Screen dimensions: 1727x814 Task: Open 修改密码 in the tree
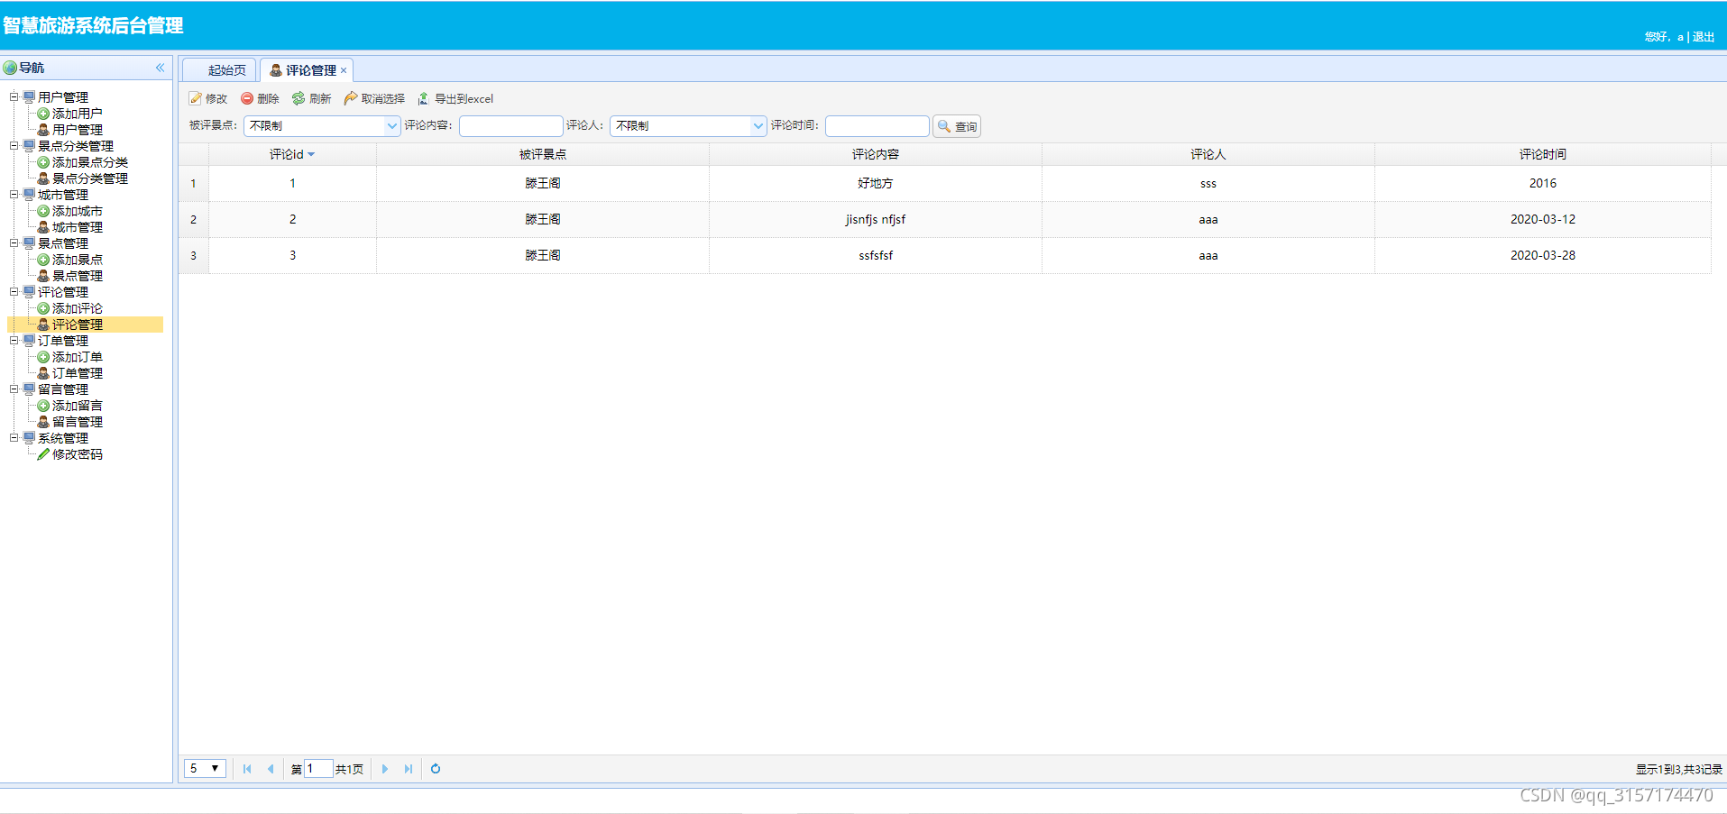[78, 454]
